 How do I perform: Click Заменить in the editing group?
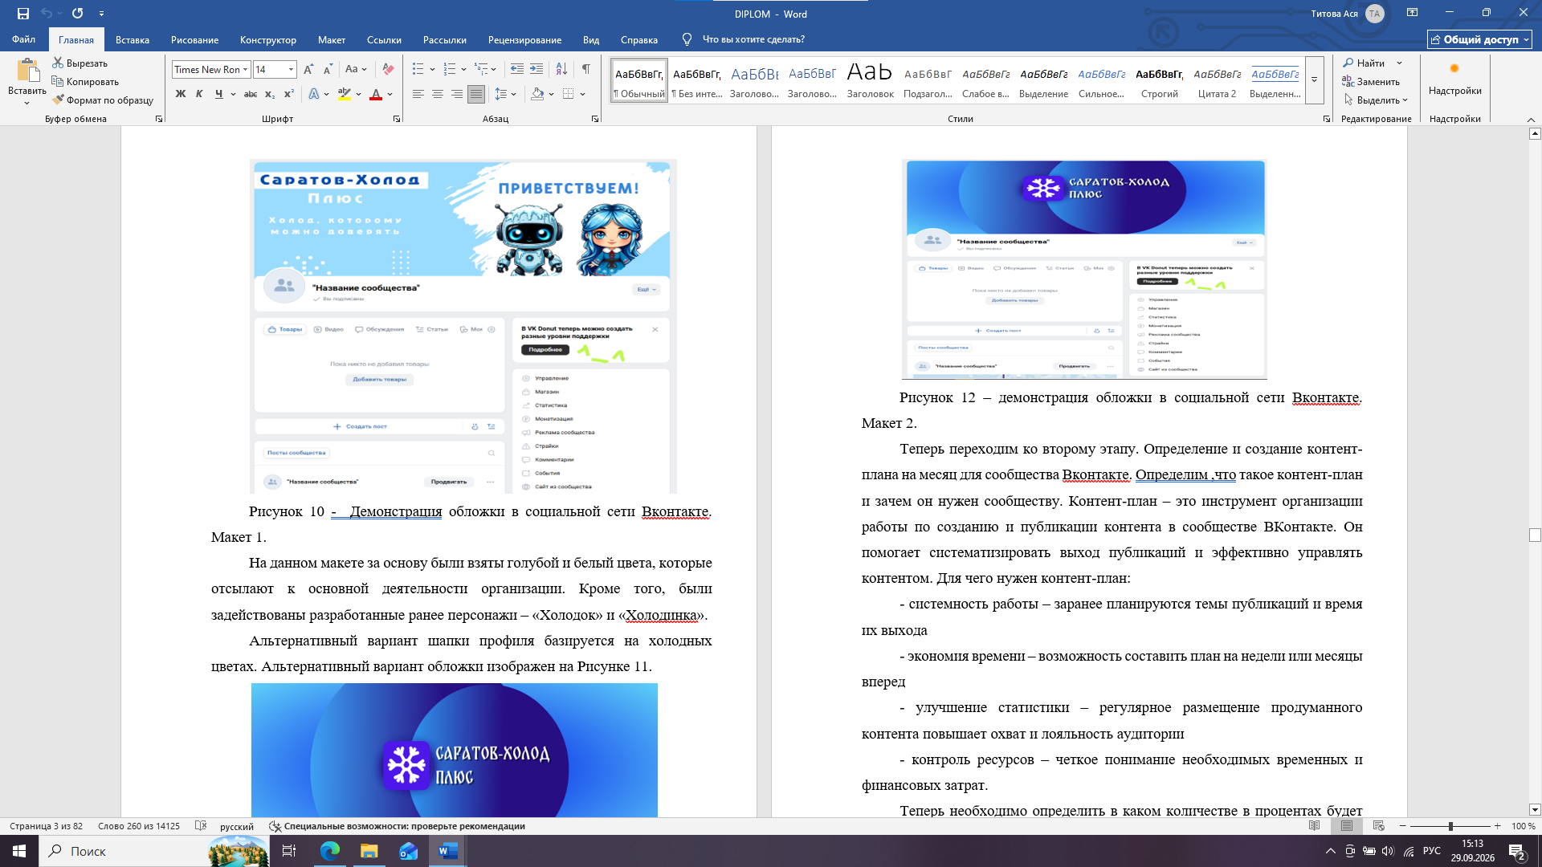pyautogui.click(x=1371, y=82)
